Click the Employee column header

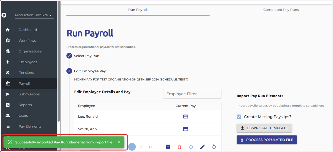click(x=86, y=106)
